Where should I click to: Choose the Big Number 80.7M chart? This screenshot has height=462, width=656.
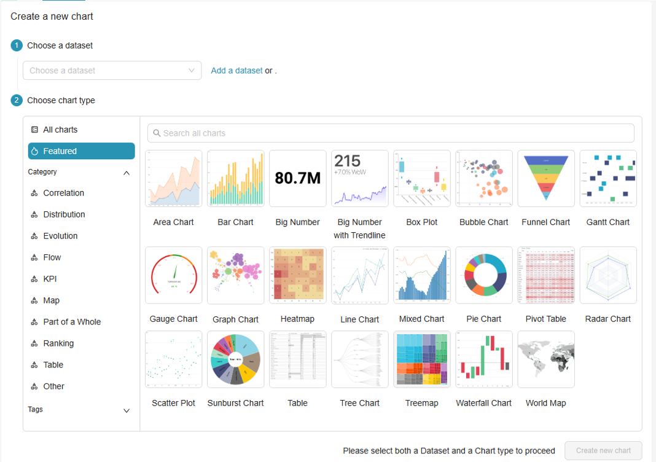297,179
